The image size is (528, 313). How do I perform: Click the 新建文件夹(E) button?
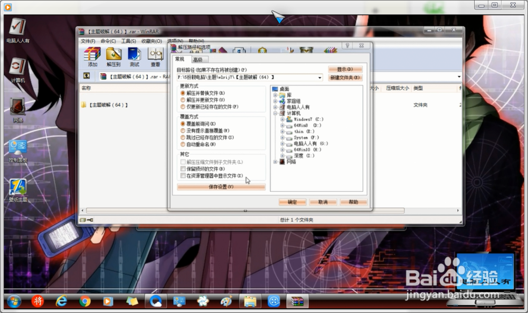(x=345, y=78)
